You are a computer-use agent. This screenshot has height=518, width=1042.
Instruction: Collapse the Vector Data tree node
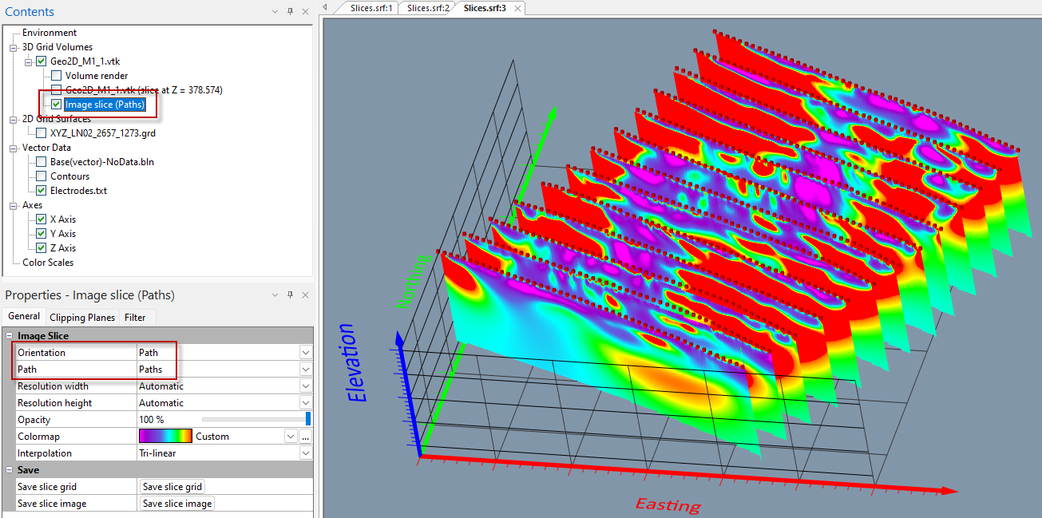pyautogui.click(x=14, y=148)
